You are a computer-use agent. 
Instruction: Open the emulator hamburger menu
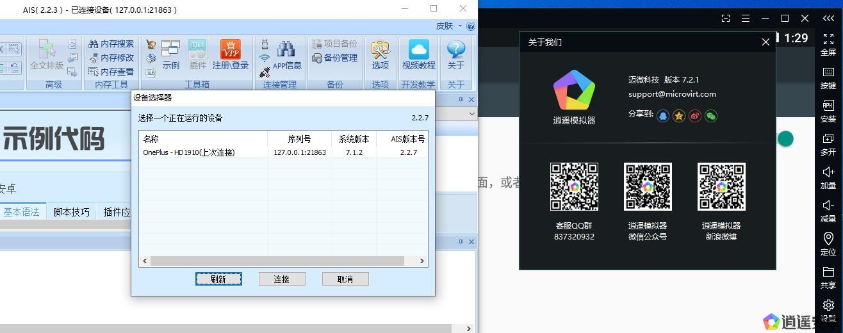745,18
